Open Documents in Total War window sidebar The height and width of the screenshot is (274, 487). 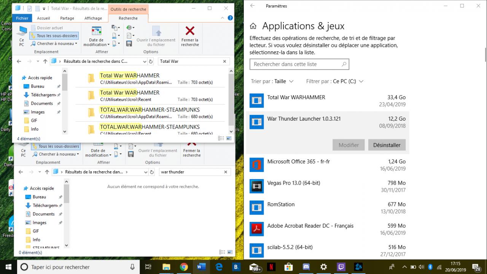[41, 104]
